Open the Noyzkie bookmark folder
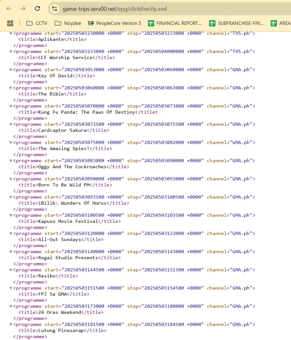This screenshot has height=340, width=291. 68,23
